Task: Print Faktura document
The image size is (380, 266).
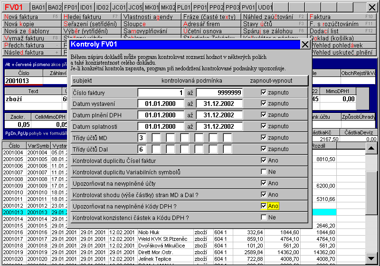Action: (342, 17)
